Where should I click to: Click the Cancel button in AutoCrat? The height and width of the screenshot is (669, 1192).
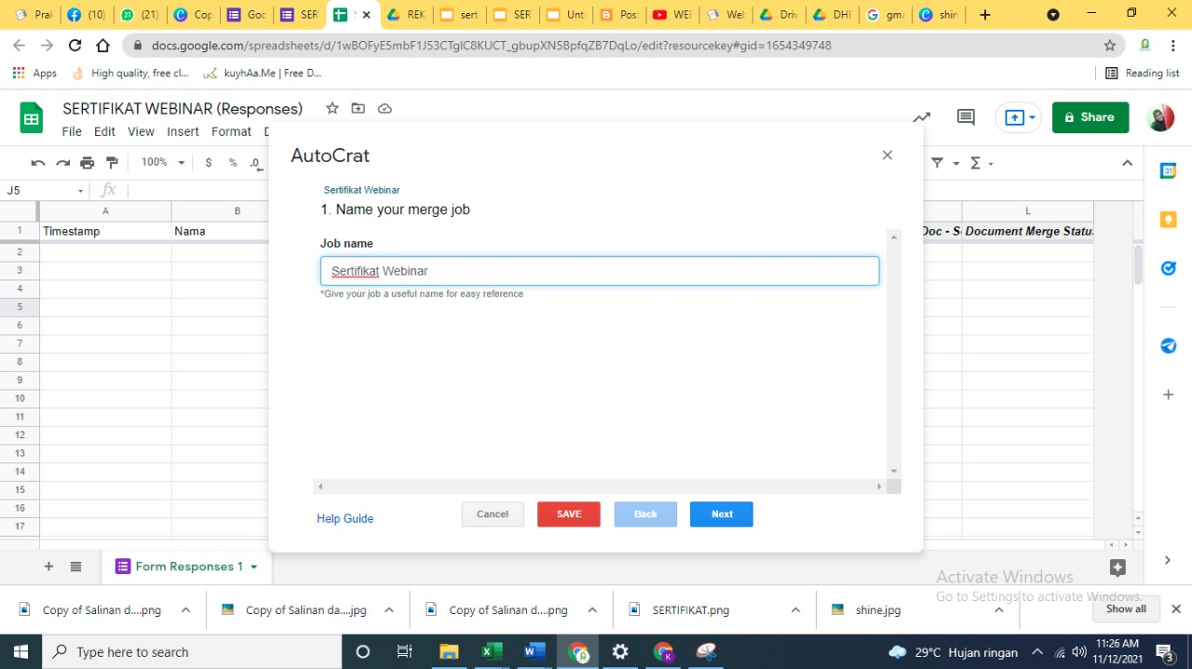point(493,515)
